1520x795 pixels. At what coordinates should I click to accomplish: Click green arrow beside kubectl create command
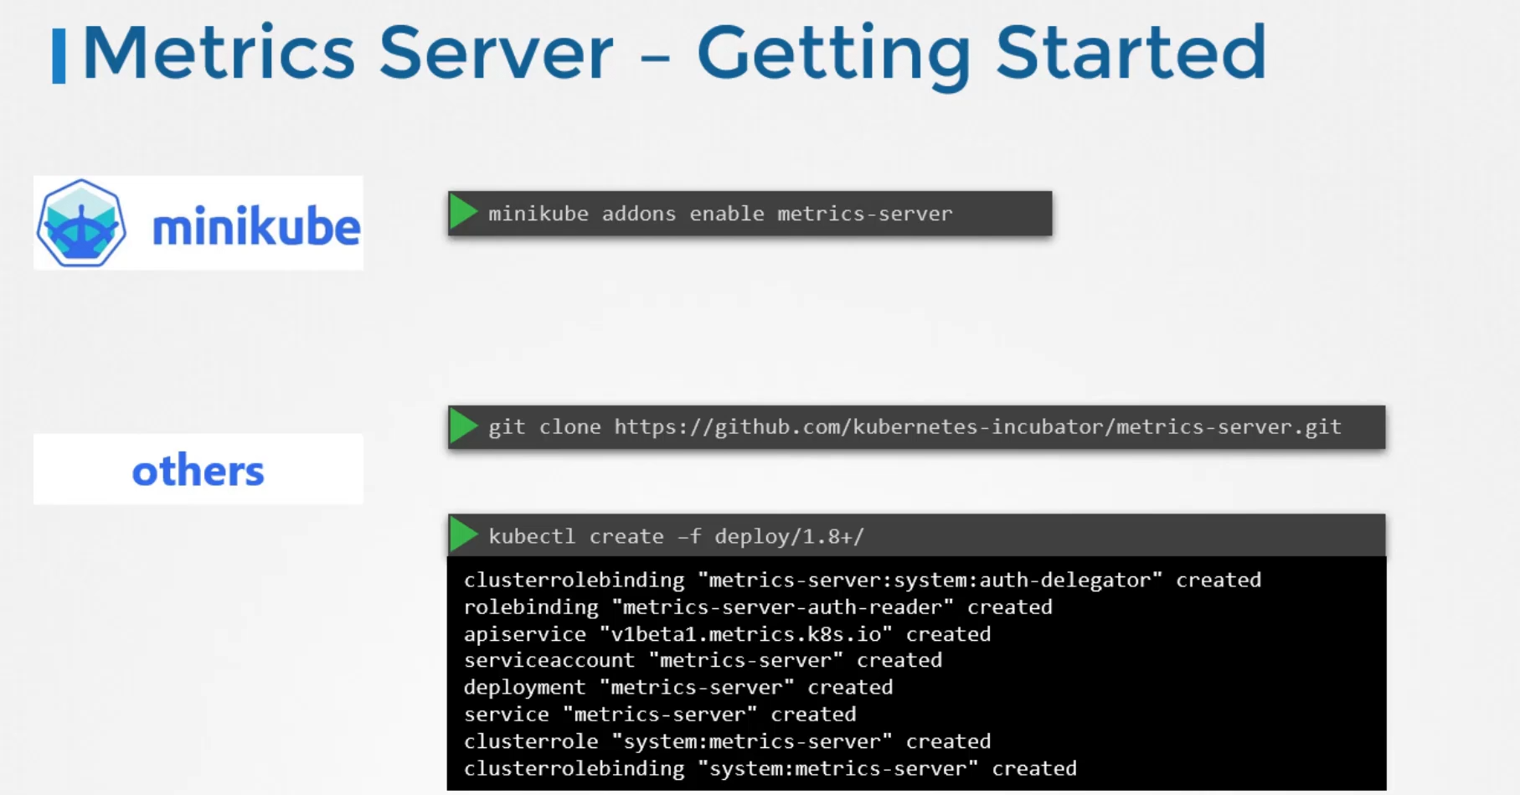[x=463, y=535]
